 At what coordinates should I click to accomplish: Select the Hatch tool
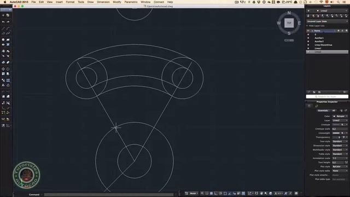pyautogui.click(x=8, y=44)
